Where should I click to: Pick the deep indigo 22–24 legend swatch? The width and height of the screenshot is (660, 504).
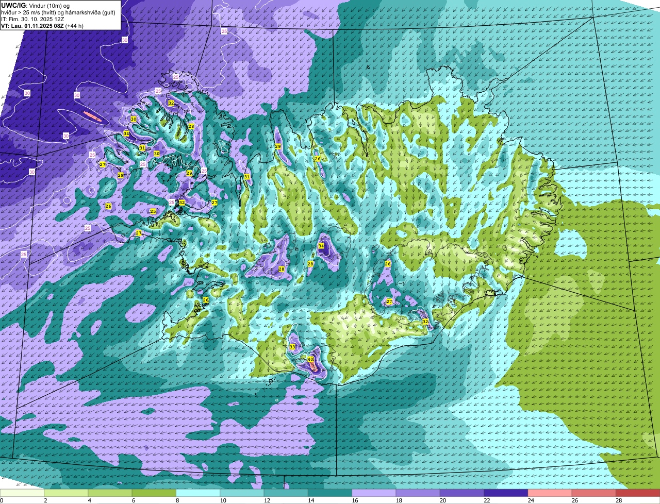(506, 493)
